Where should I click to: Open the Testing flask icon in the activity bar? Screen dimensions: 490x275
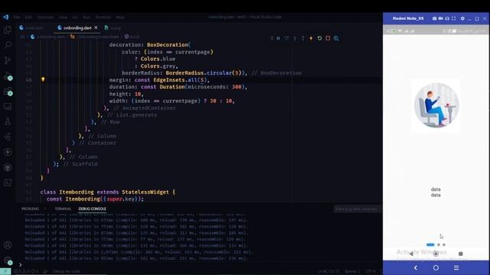tap(8, 121)
